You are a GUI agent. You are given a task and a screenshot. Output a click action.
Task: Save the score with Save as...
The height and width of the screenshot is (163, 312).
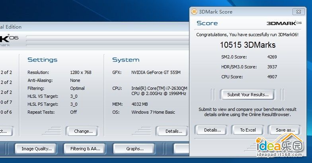pos(285,130)
